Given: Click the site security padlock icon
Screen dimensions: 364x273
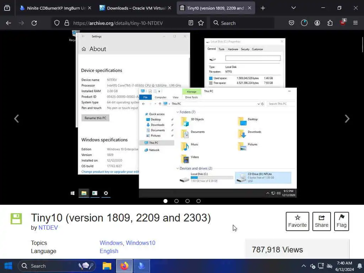Looking at the screenshot, I should [67, 23].
